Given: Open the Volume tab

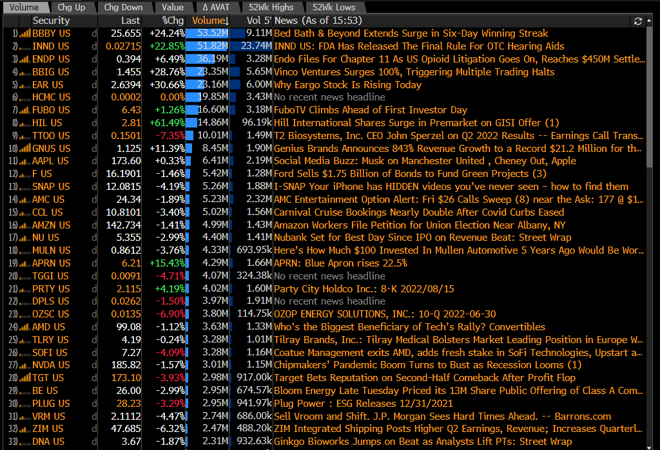Looking at the screenshot, I should (x=24, y=7).
